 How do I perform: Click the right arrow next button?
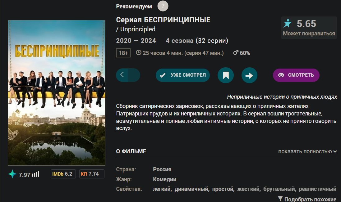point(249,75)
